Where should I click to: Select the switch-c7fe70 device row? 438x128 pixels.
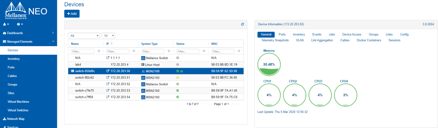(85, 91)
